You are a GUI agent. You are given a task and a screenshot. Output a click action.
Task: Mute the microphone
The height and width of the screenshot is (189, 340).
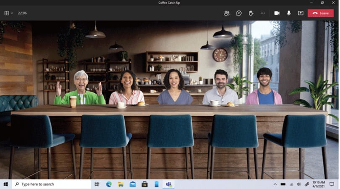point(289,13)
